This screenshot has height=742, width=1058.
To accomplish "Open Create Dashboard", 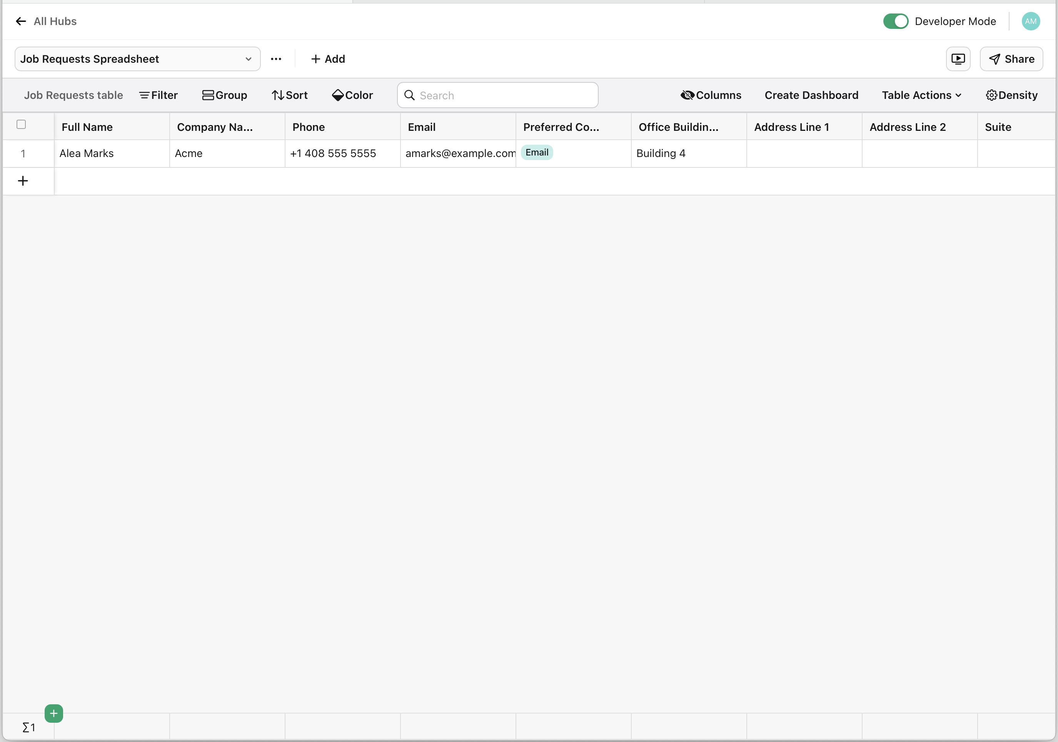I will [811, 95].
